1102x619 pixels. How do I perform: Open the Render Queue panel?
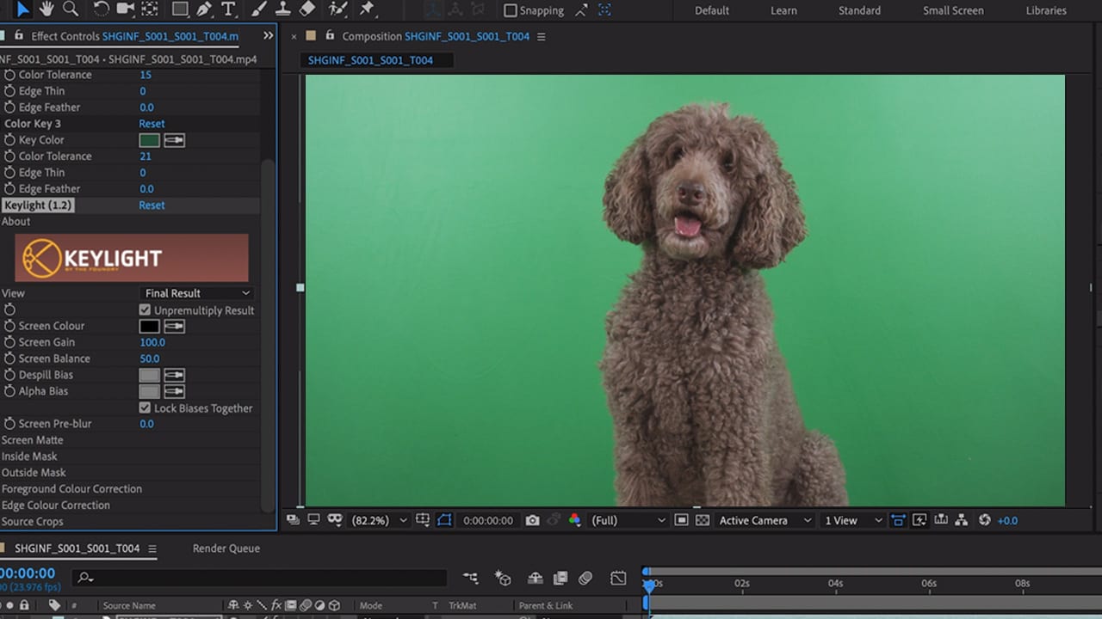pos(226,548)
